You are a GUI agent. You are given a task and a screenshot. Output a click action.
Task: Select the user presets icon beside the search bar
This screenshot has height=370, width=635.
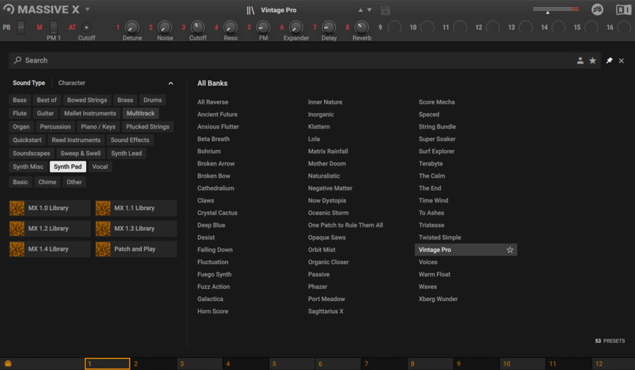(580, 60)
